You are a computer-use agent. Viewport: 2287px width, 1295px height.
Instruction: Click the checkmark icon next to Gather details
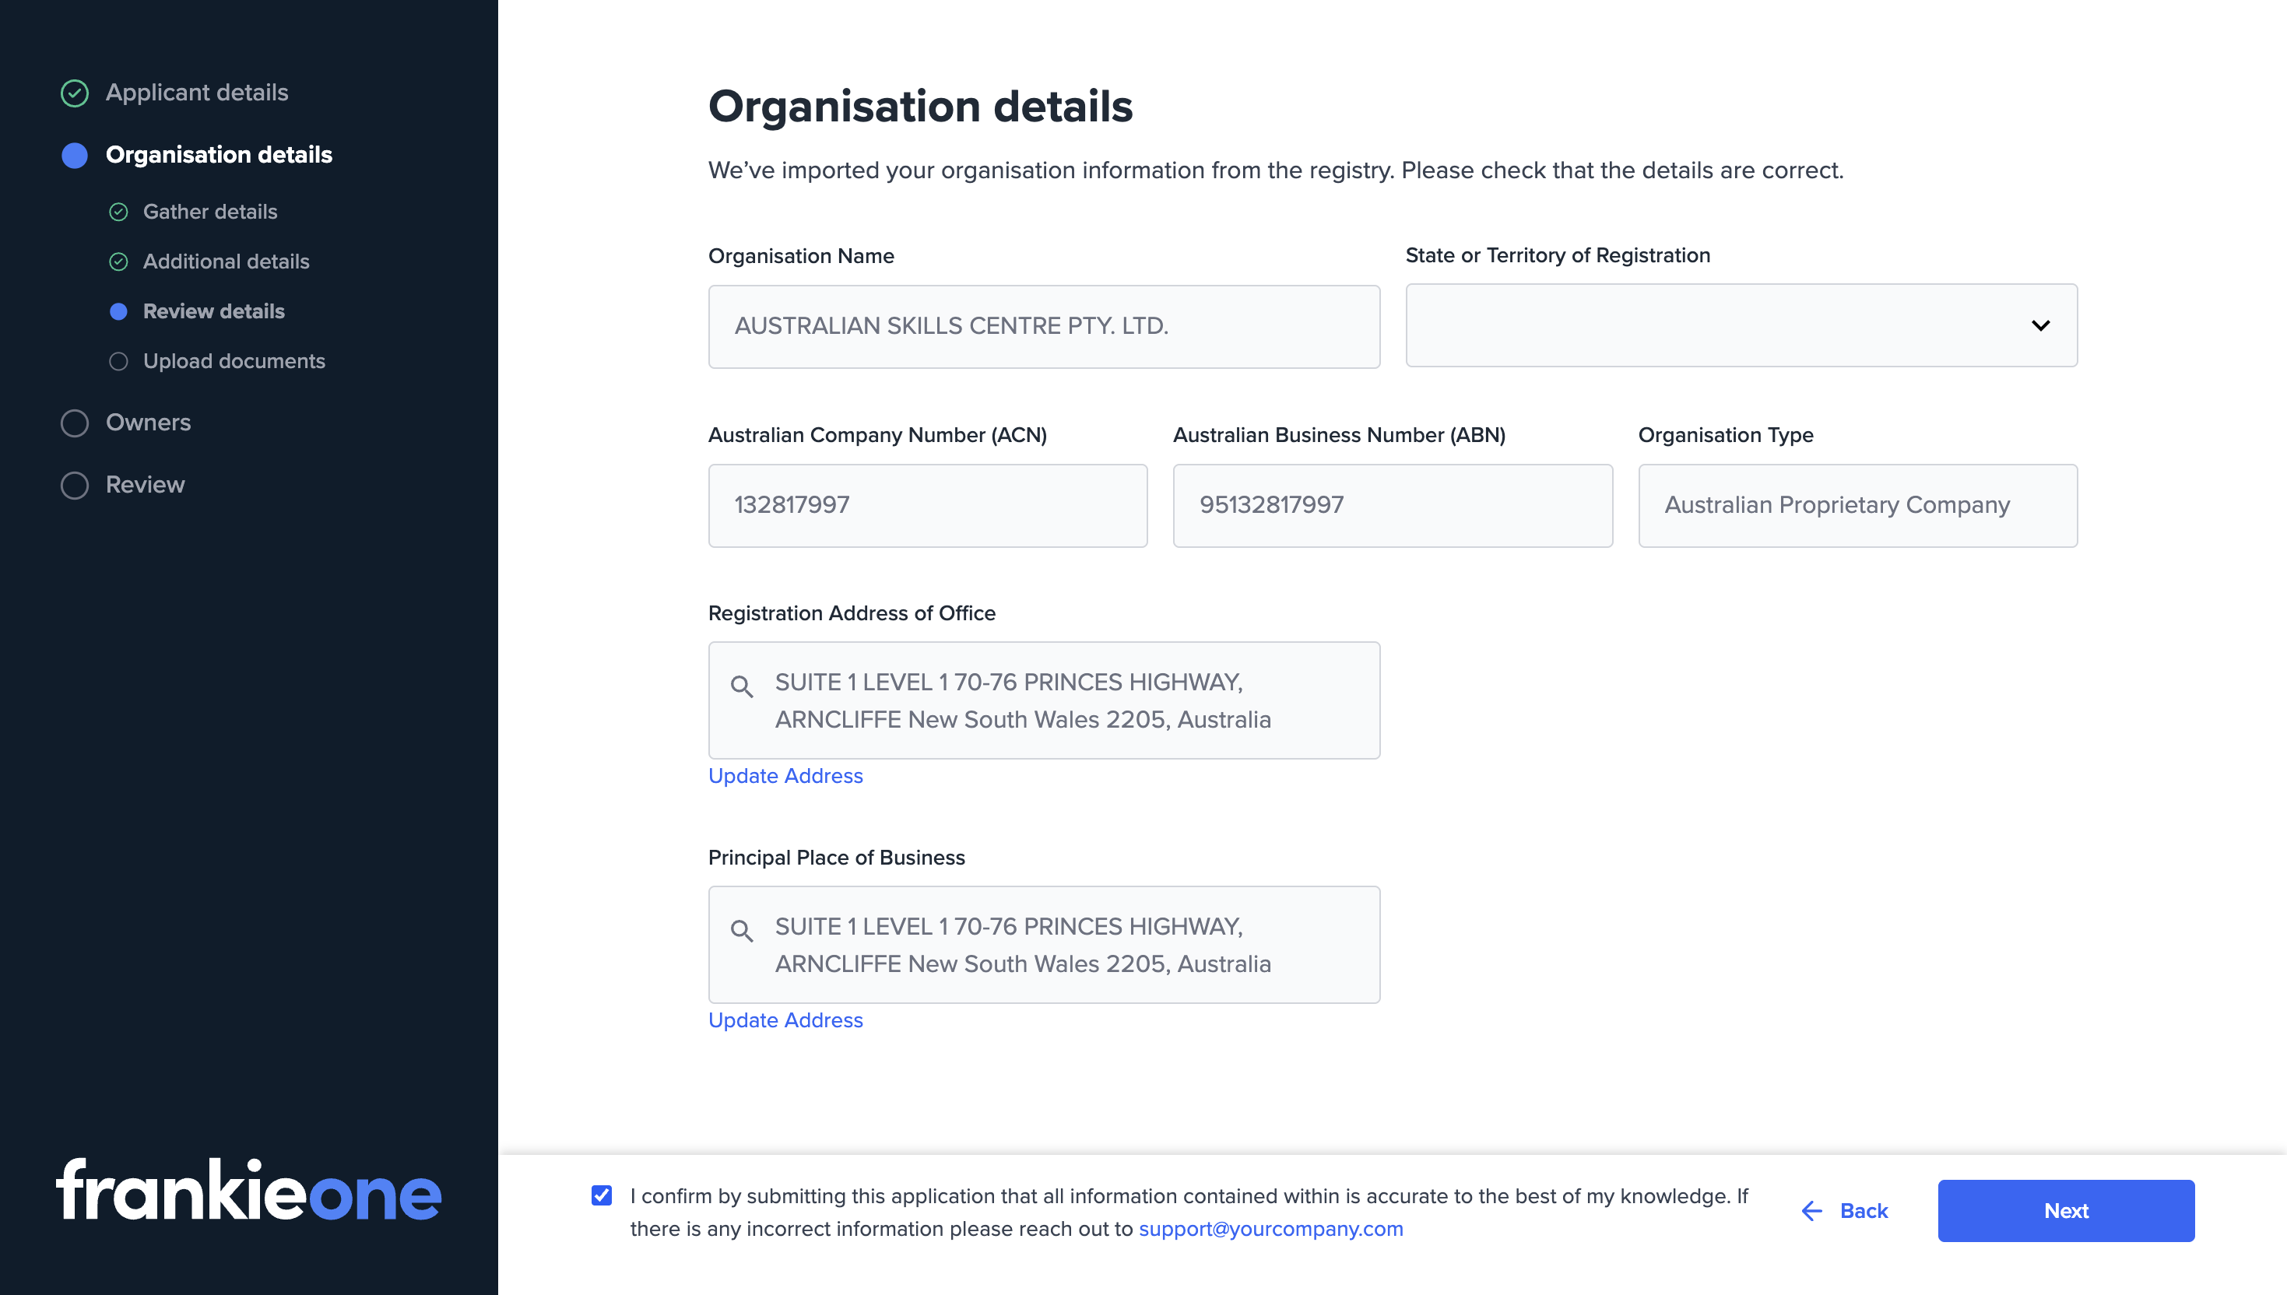[119, 212]
